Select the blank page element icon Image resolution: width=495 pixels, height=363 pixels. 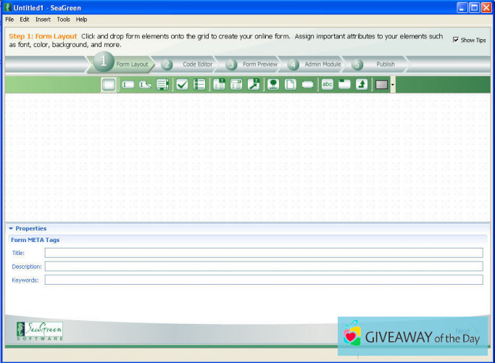tap(290, 85)
